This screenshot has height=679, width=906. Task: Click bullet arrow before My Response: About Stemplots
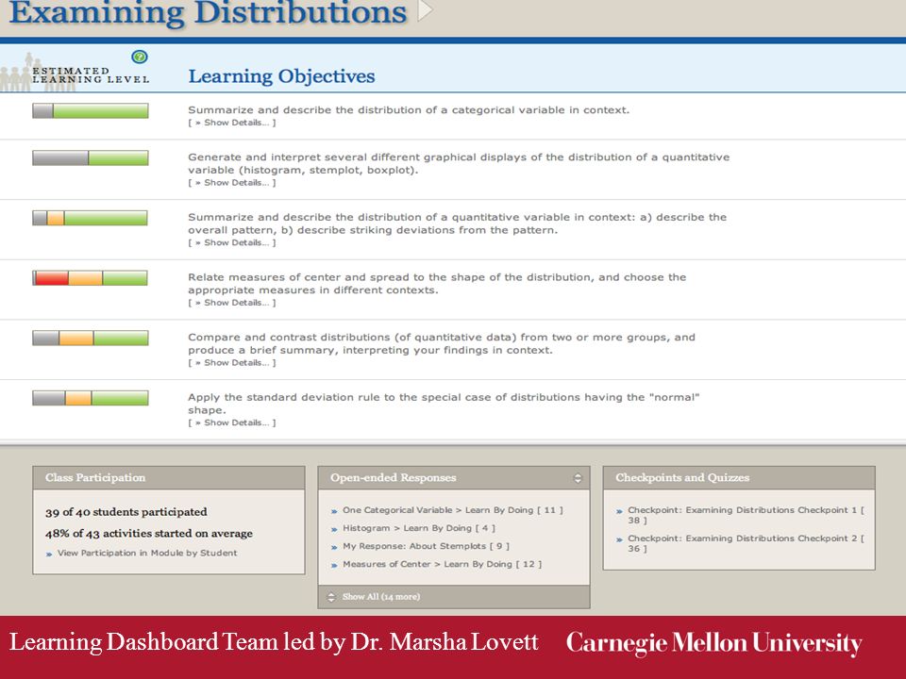(x=334, y=547)
